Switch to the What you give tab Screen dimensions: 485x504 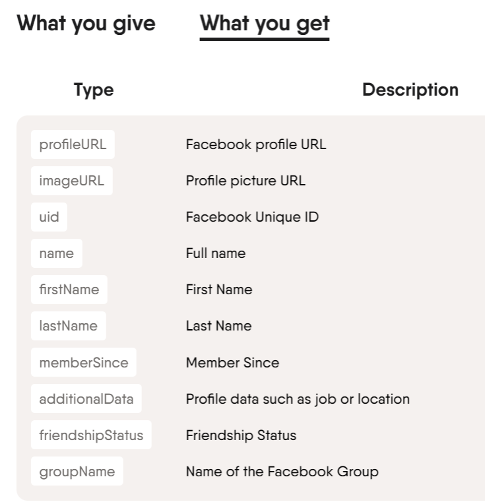86,24
